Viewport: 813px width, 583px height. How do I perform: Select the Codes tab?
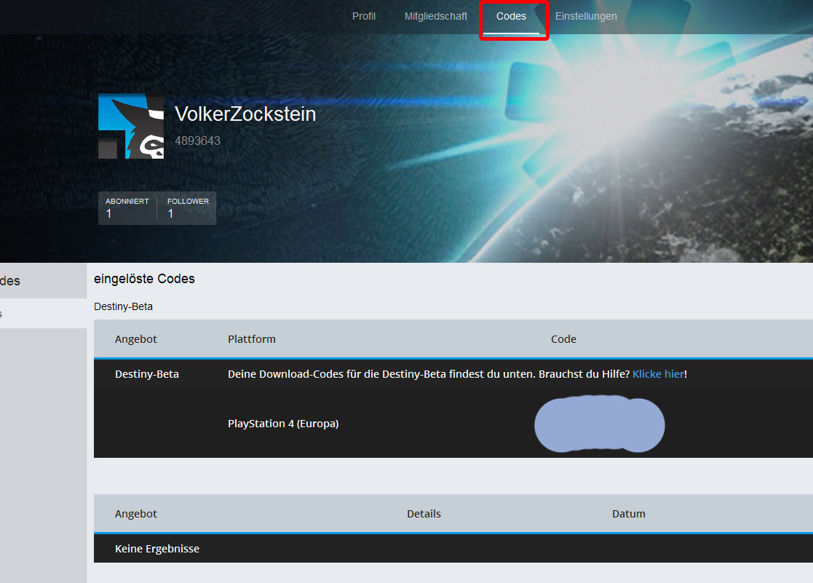click(x=511, y=16)
